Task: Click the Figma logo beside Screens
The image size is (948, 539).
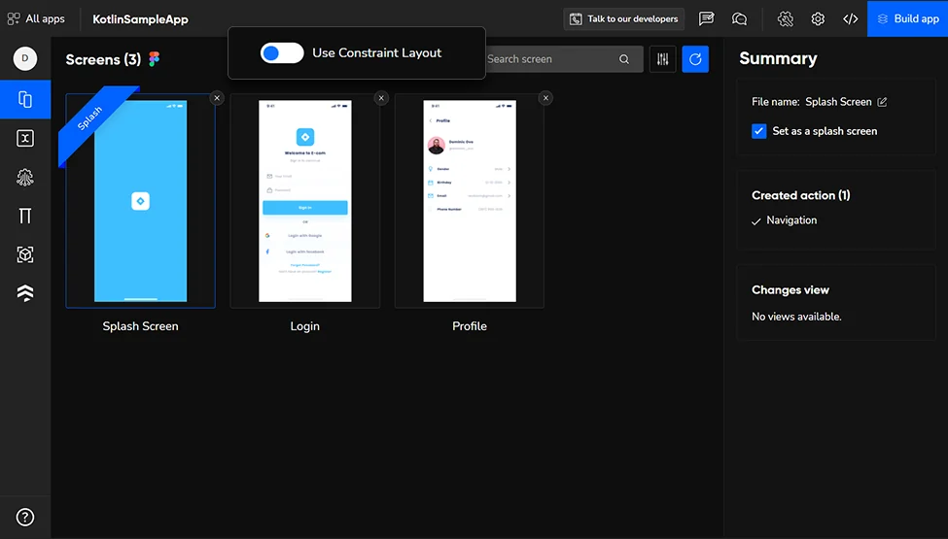Action: tap(155, 58)
